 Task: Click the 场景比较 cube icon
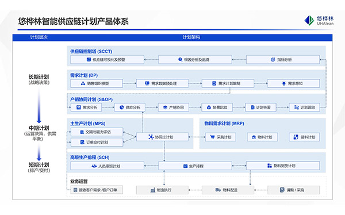click(209, 107)
